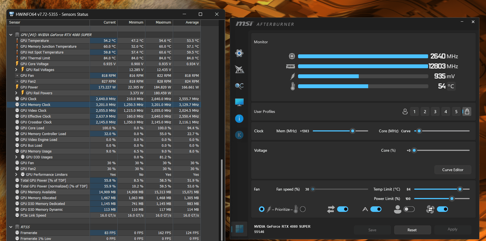Select user profile 4

pos(446,111)
